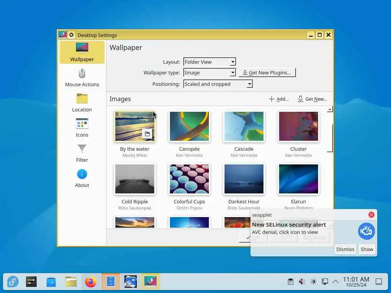Open containing folder icon on By the water
Image resolution: width=391 pixels, height=293 pixels.
(x=147, y=134)
